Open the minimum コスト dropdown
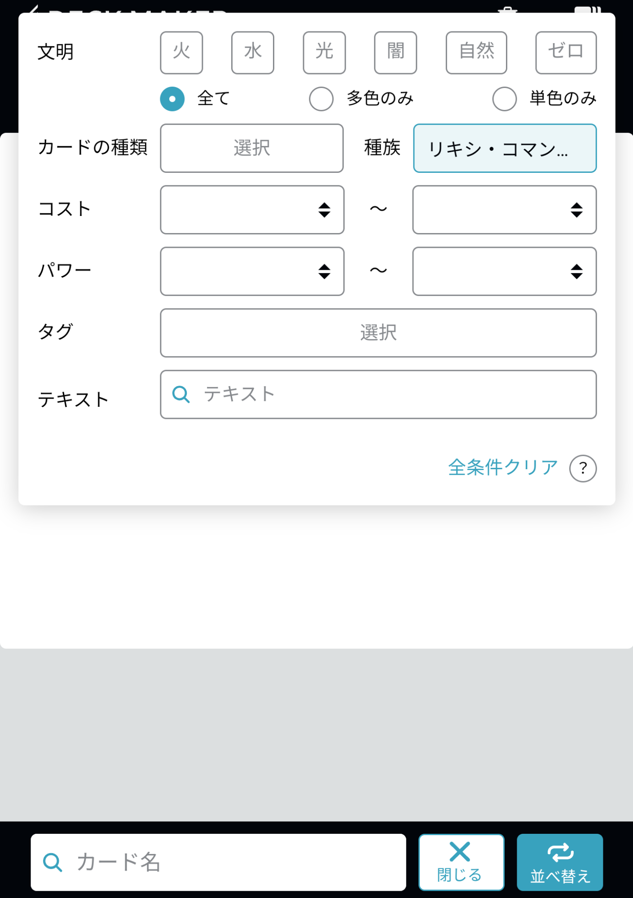633x898 pixels. coord(252,210)
